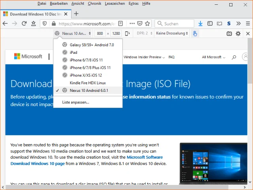Click the Downloads arrow icon
Image resolution: width=253 pixels, height=190 pixels.
click(x=200, y=24)
